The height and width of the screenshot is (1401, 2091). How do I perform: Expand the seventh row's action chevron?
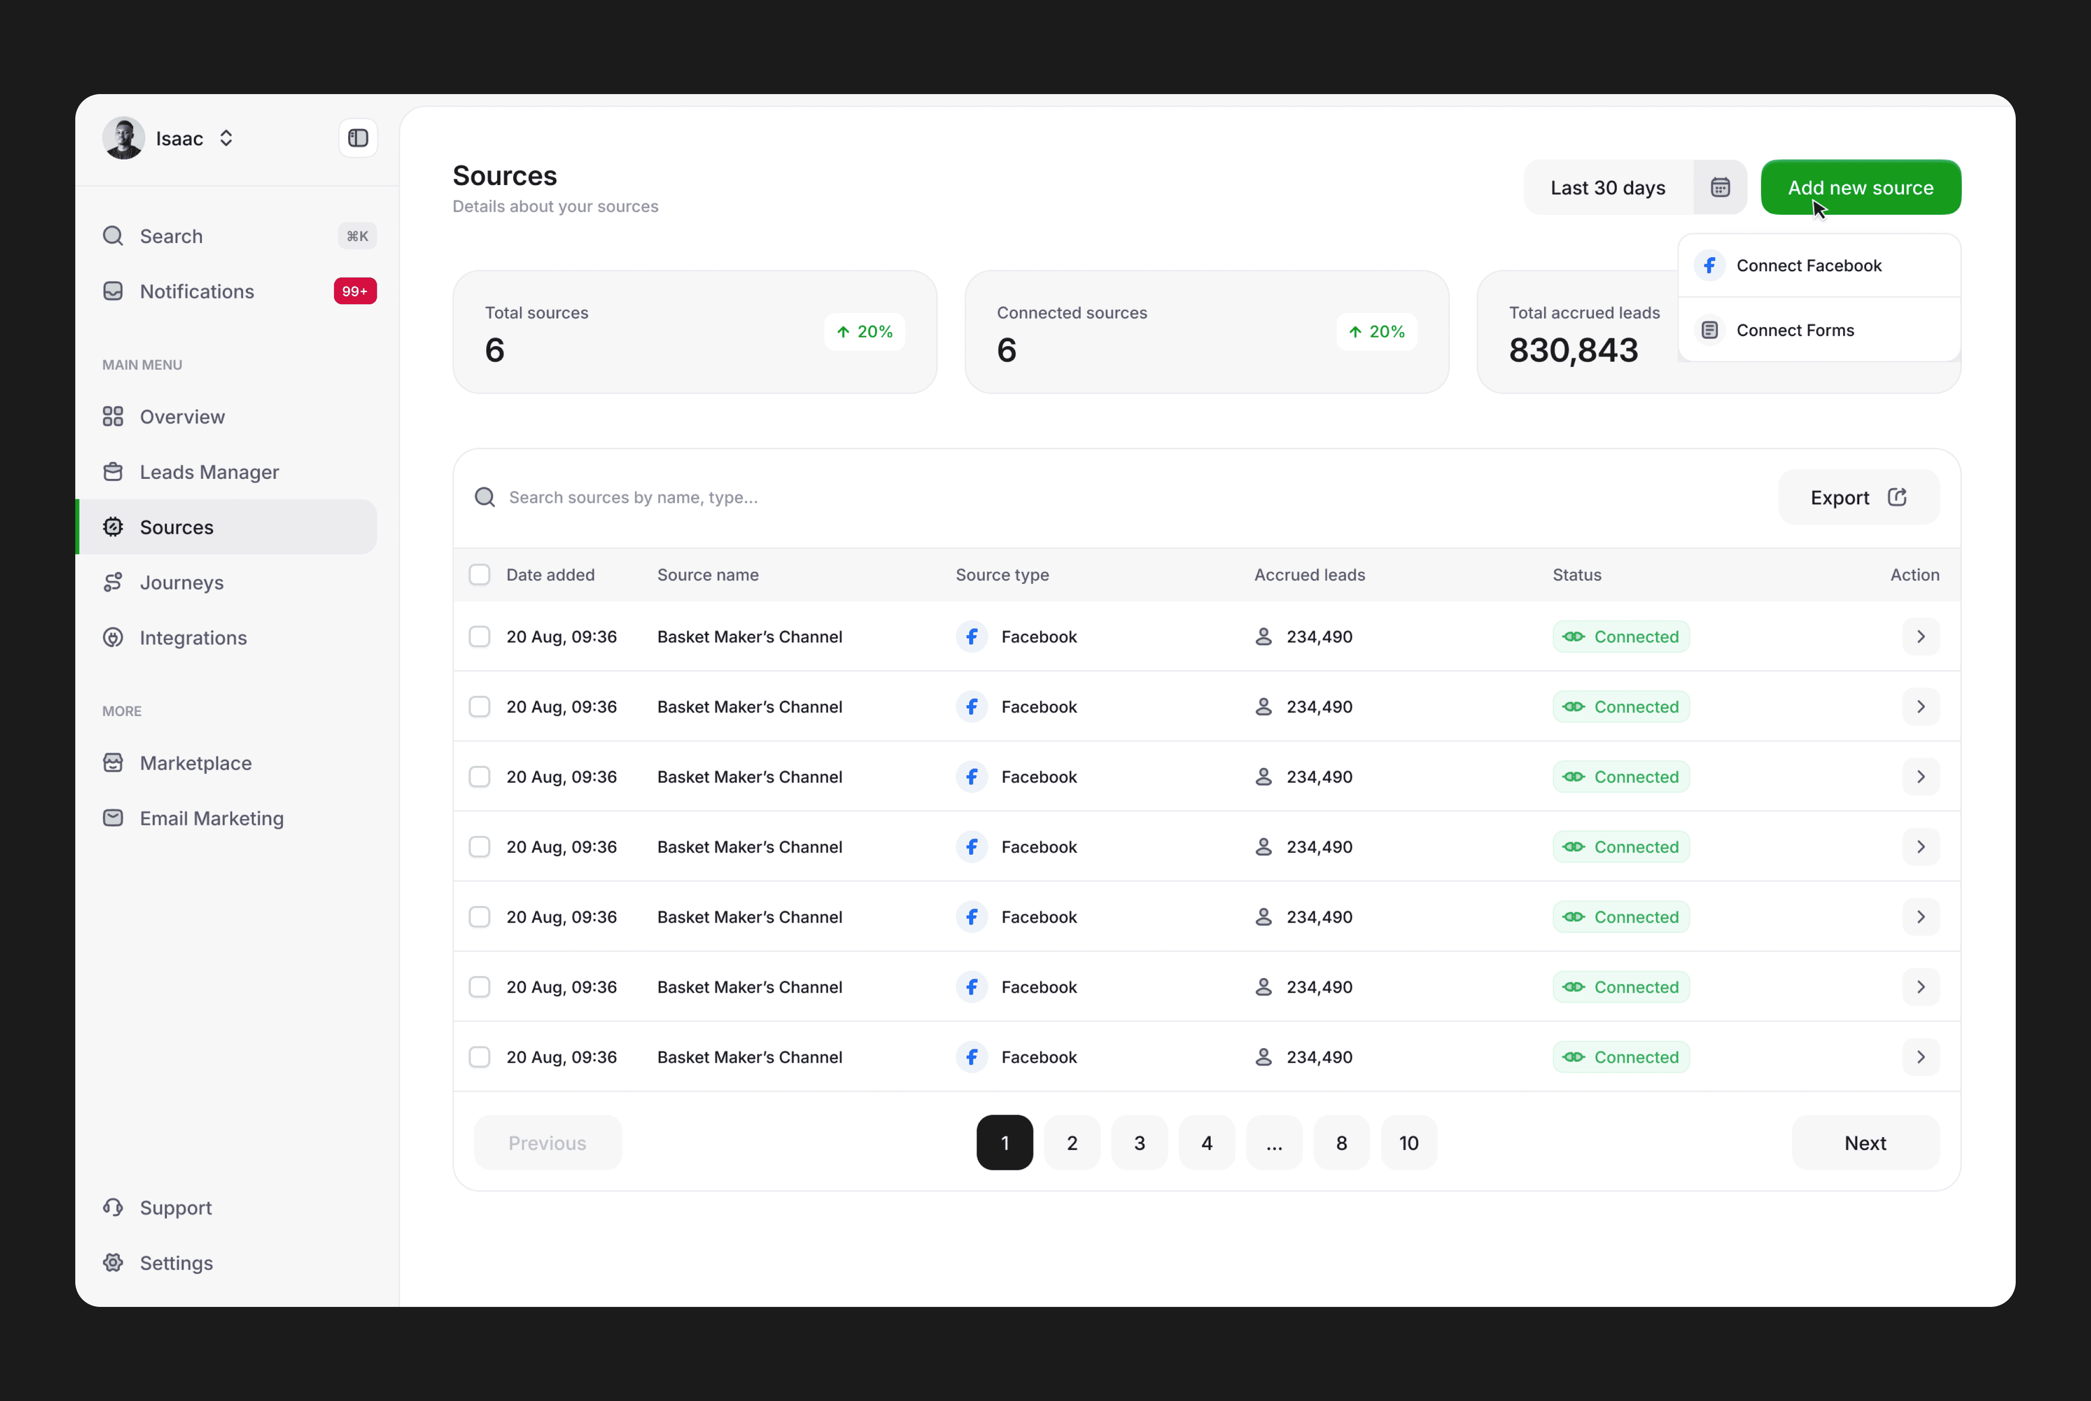(1921, 1057)
